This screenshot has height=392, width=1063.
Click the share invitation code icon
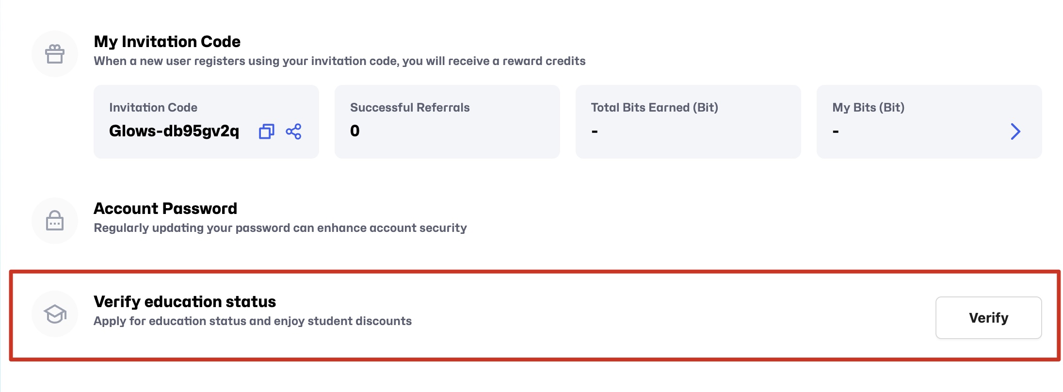293,131
